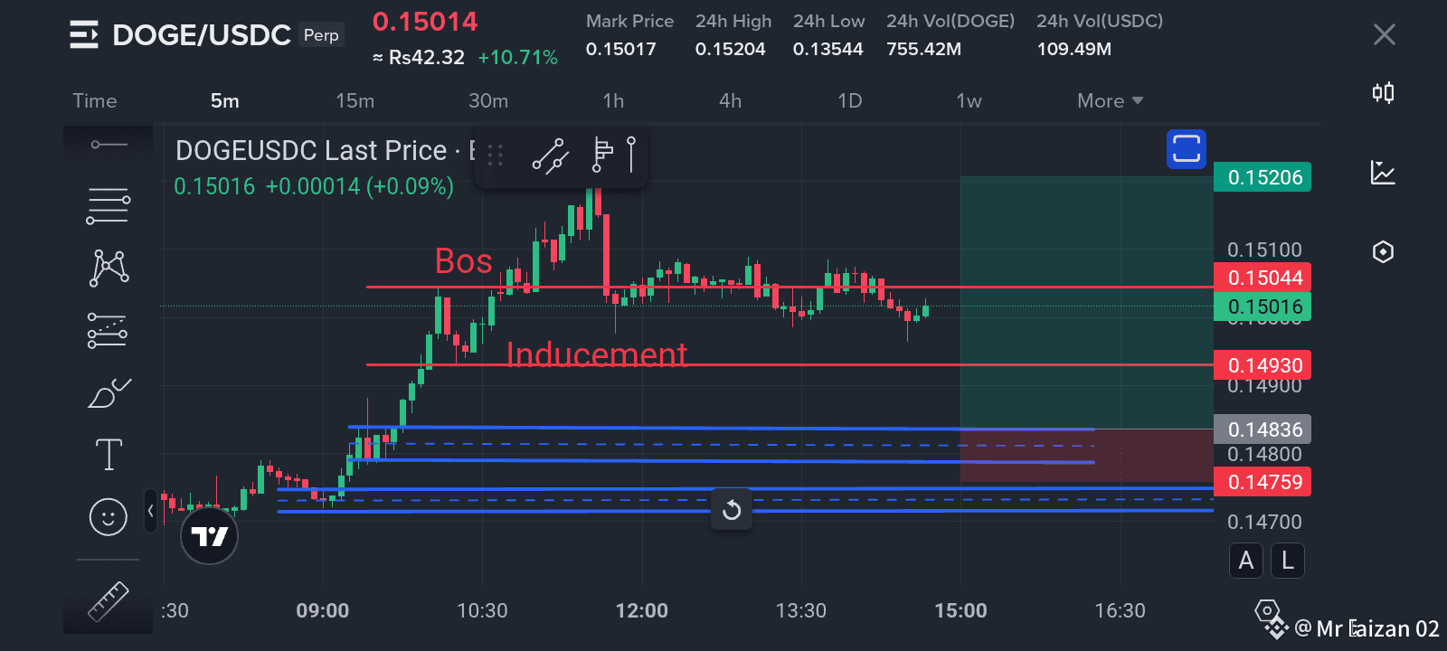Click the last price 0.15014

425,22
